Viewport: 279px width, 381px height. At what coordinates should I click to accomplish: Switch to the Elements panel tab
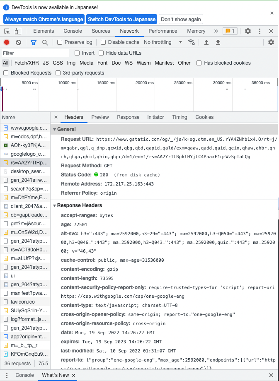(44, 31)
